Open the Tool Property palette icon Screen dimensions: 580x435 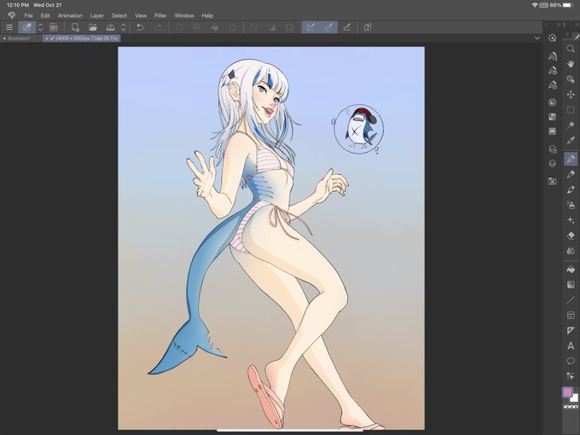(x=553, y=70)
